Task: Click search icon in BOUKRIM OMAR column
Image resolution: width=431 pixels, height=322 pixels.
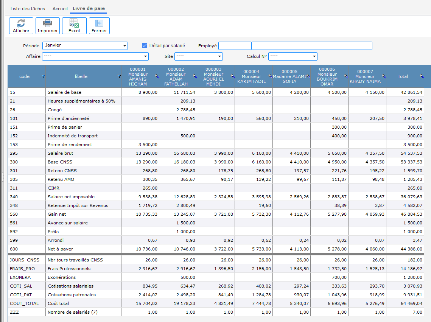Action: point(346,76)
